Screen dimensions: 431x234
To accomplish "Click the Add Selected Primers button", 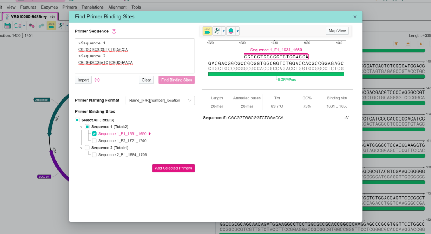I will (x=173, y=168).
